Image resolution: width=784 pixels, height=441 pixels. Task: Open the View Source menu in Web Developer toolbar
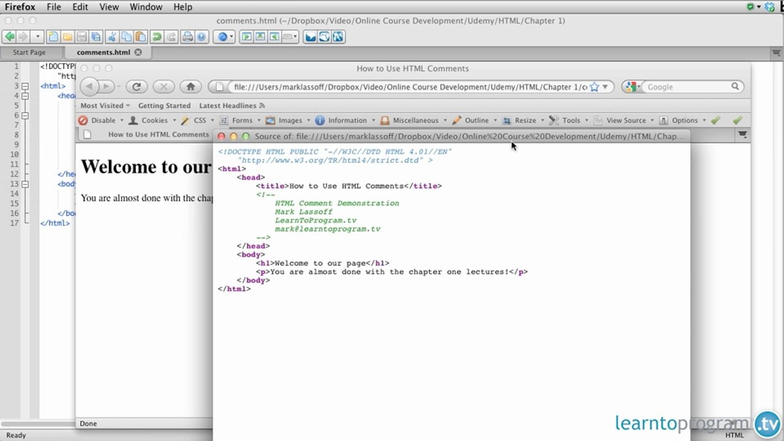tap(624, 121)
